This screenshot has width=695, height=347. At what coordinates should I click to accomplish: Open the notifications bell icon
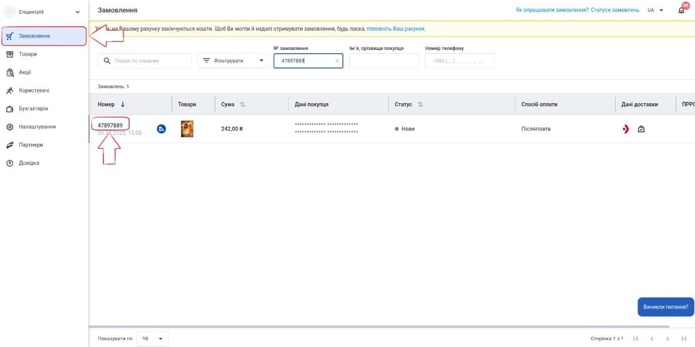click(681, 11)
